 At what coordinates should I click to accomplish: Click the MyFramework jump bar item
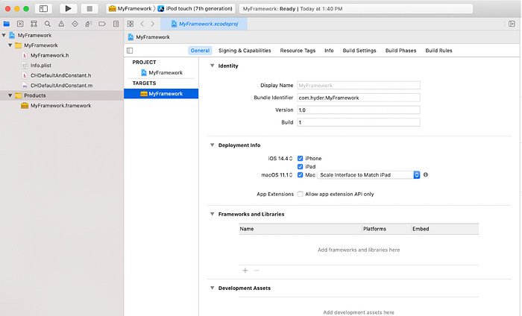tap(149, 37)
